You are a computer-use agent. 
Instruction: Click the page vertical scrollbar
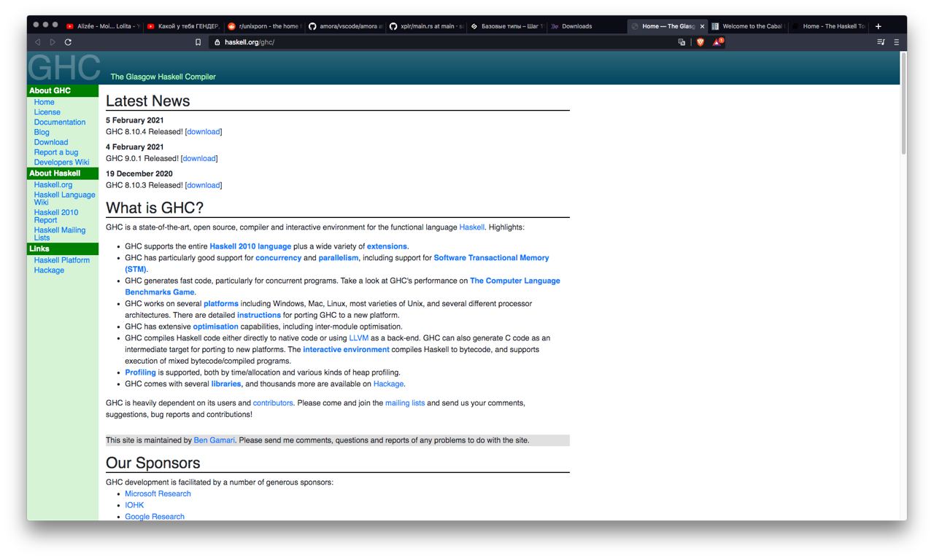tap(903, 103)
